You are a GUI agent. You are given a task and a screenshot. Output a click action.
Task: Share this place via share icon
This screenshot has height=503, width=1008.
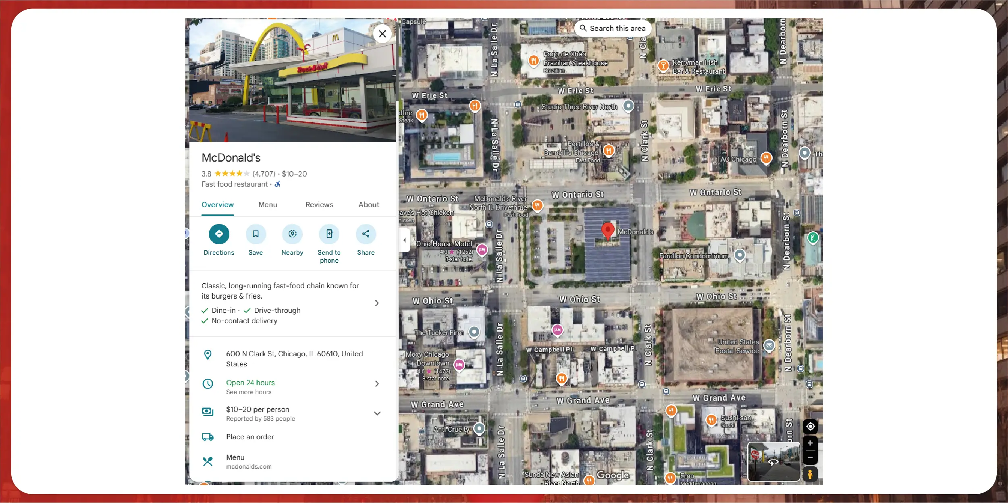point(366,234)
